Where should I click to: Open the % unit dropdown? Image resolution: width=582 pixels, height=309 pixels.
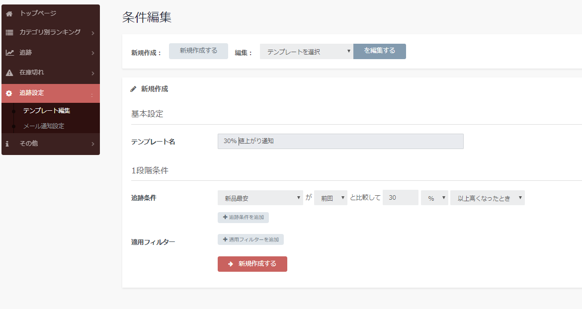[x=435, y=198]
